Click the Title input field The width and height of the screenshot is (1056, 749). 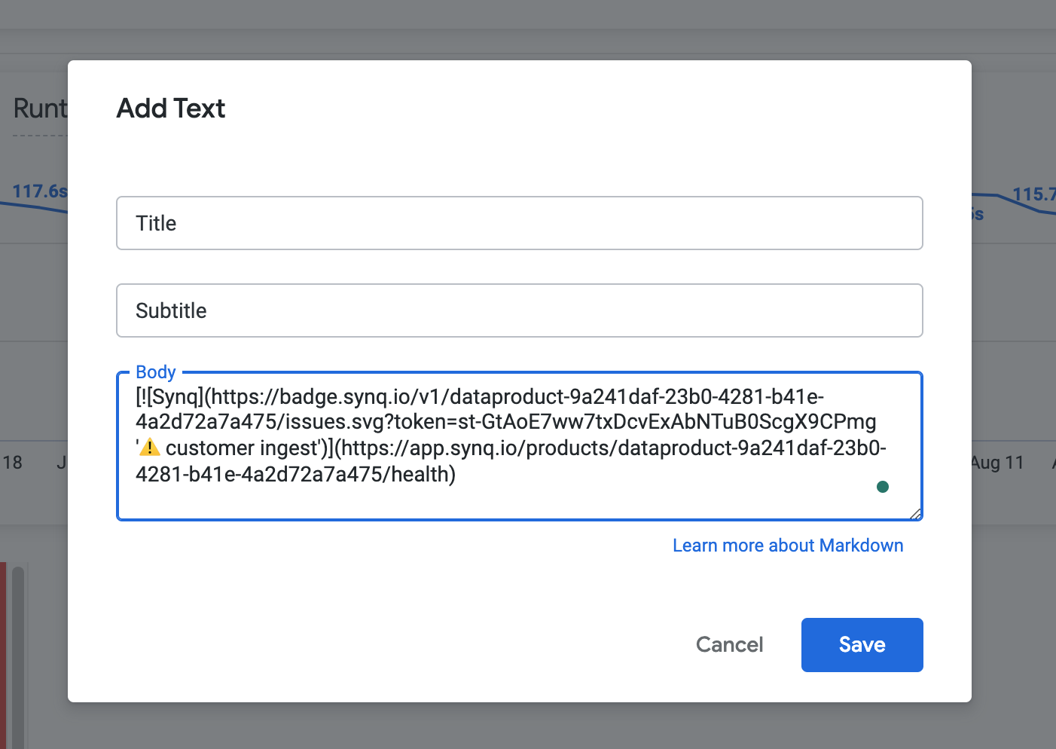[519, 223]
